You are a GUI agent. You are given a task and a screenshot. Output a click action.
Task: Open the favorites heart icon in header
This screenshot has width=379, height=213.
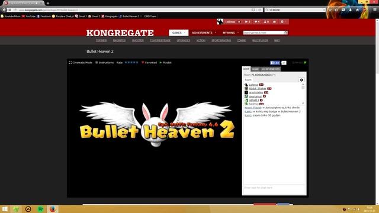(257, 22)
